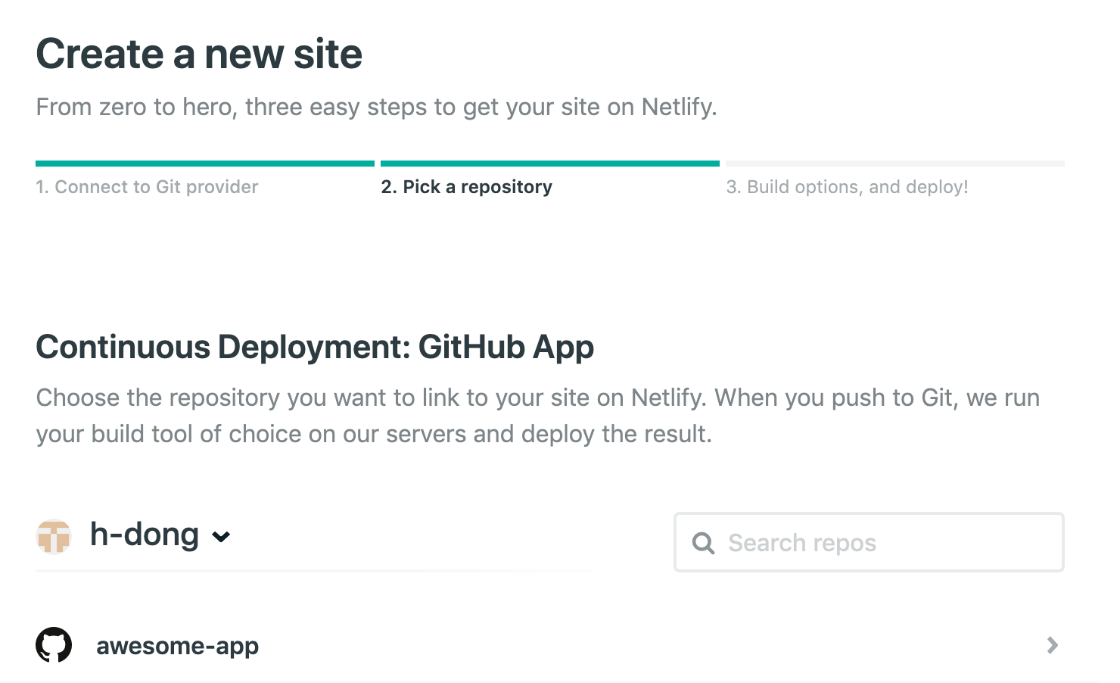Click the Continuous Deployment: GitHub App heading

pos(315,348)
